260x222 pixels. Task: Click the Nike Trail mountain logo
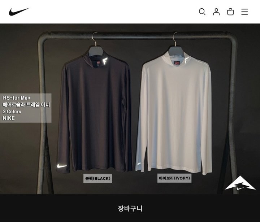240,183
